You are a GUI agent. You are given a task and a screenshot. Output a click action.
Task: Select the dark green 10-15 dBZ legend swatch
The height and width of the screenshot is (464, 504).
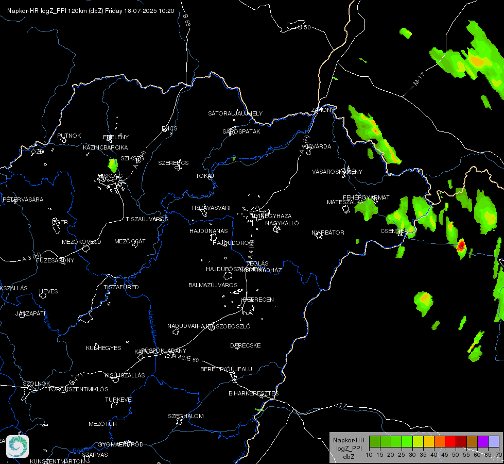375,441
